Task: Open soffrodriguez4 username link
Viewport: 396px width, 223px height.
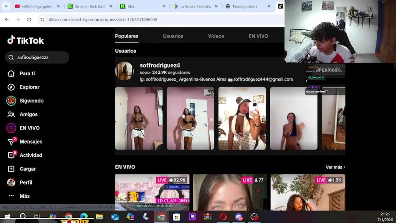Action: click(160, 65)
